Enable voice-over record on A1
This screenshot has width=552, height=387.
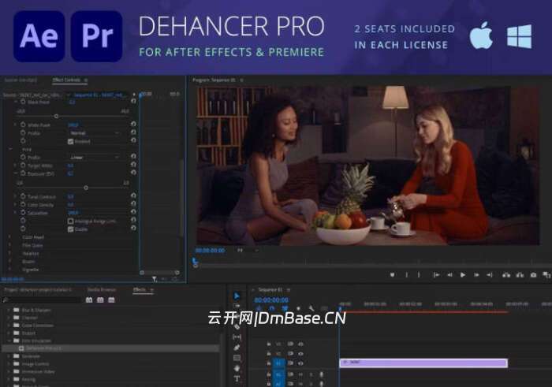[321, 374]
